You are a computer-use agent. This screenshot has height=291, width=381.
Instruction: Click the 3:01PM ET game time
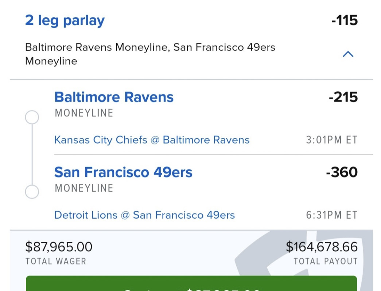[332, 140]
